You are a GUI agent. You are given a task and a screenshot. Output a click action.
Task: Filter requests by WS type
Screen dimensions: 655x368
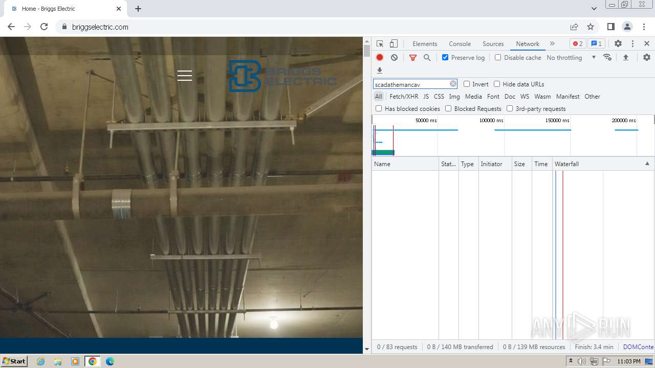[525, 96]
